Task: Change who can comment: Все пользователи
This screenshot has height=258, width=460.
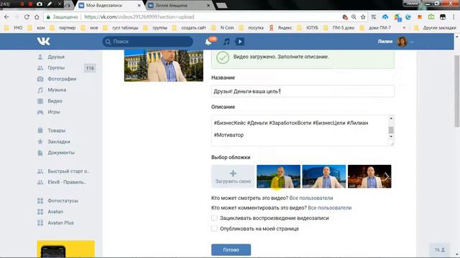Action: tap(329, 208)
